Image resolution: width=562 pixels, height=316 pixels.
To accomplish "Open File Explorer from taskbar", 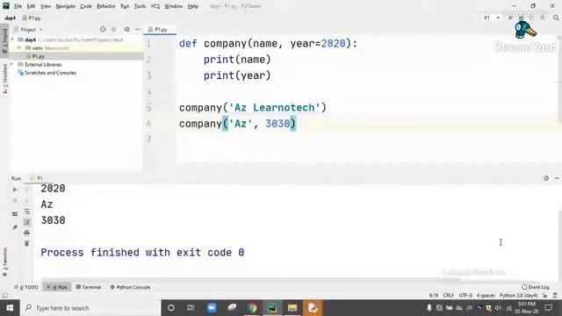I will [x=292, y=308].
